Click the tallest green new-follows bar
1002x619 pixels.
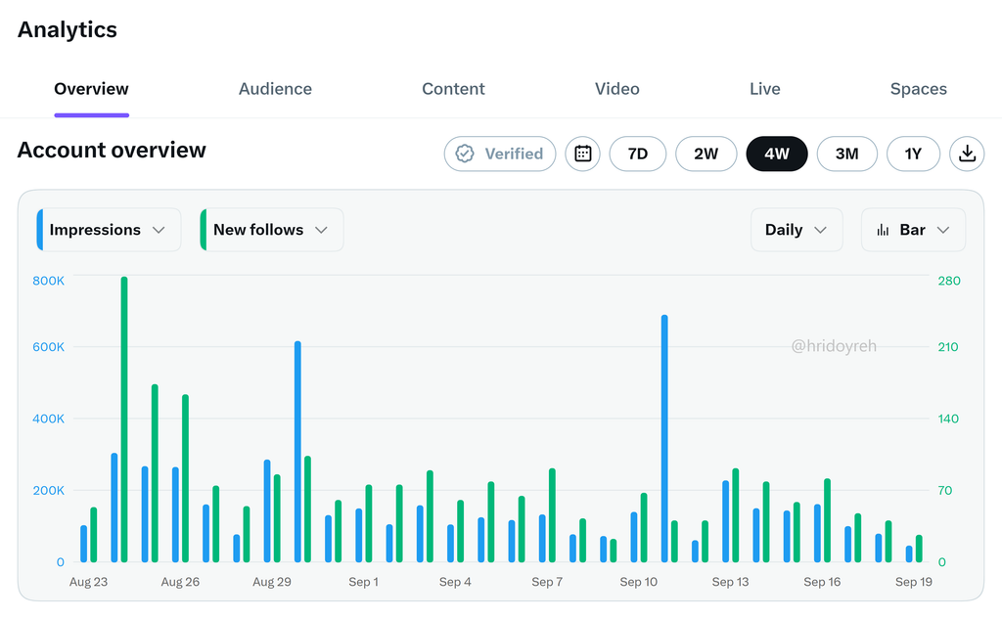tap(124, 420)
